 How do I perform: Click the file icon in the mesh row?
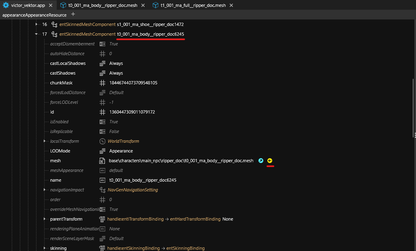pyautogui.click(x=102, y=161)
